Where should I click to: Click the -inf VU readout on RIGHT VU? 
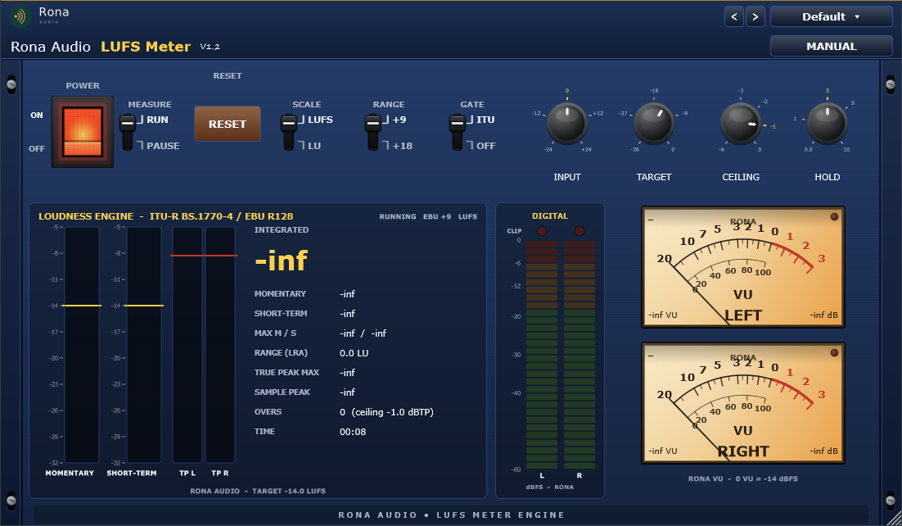tap(663, 451)
